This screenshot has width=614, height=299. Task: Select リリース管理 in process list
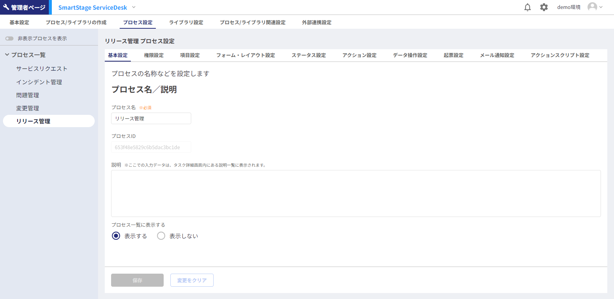(49, 121)
